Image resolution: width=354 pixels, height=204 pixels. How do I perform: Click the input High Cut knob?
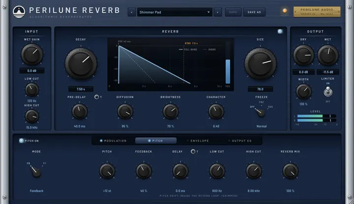click(x=32, y=116)
